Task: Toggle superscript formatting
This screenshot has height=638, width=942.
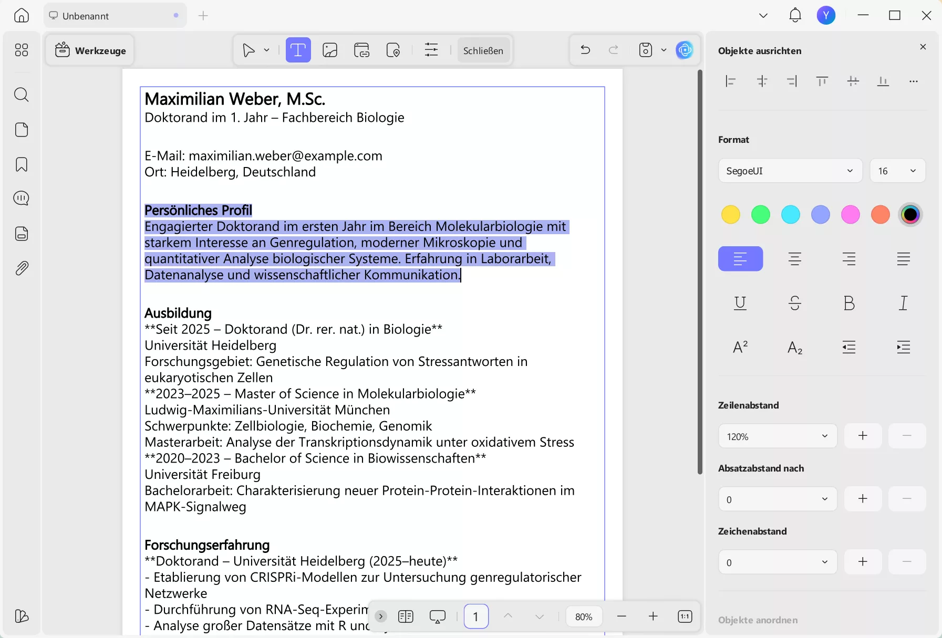Action: [741, 347]
